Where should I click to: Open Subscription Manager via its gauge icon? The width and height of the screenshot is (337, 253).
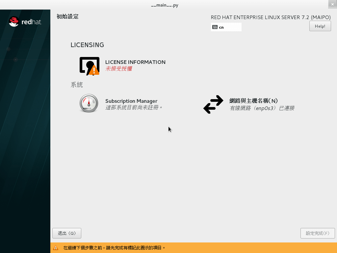click(x=89, y=103)
